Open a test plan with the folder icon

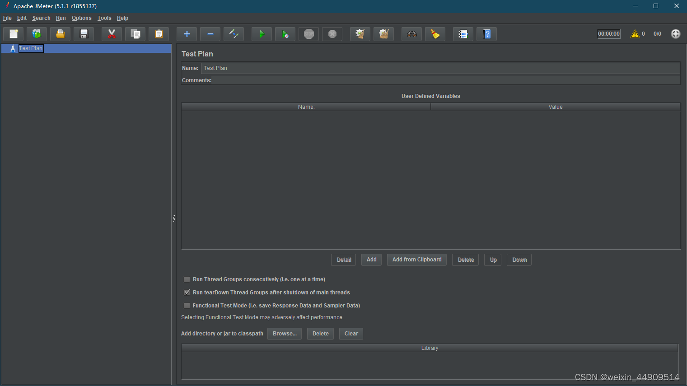pyautogui.click(x=60, y=34)
